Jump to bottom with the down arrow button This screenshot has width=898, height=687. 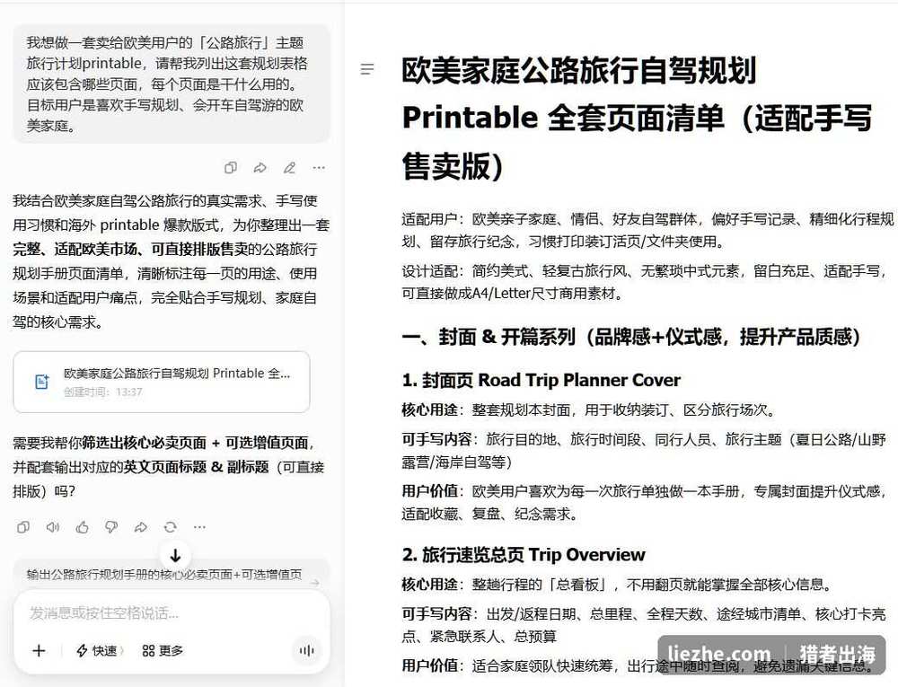[x=175, y=555]
